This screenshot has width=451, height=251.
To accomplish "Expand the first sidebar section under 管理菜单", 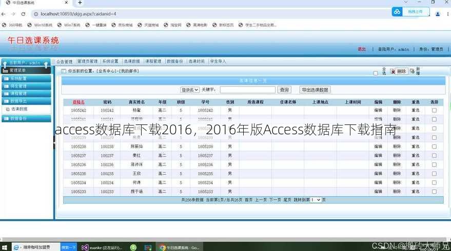I will coord(27,78).
